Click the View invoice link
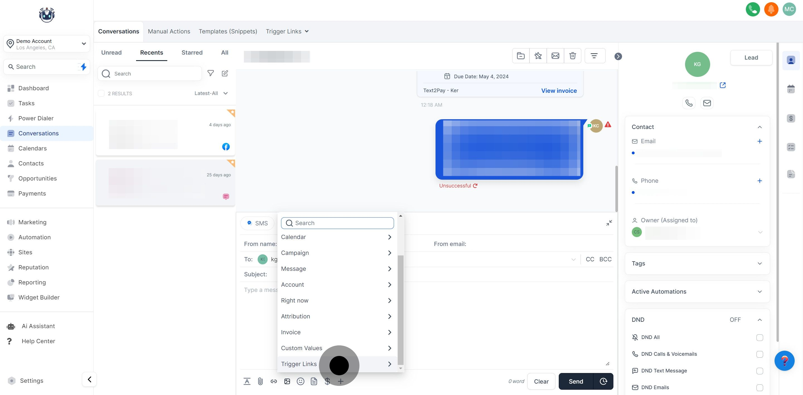 click(x=558, y=91)
